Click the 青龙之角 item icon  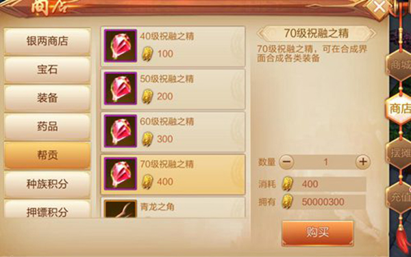tap(121, 208)
